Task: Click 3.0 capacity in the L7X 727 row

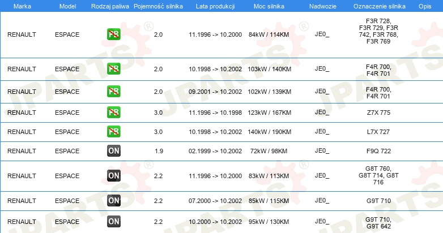Action: click(x=158, y=132)
